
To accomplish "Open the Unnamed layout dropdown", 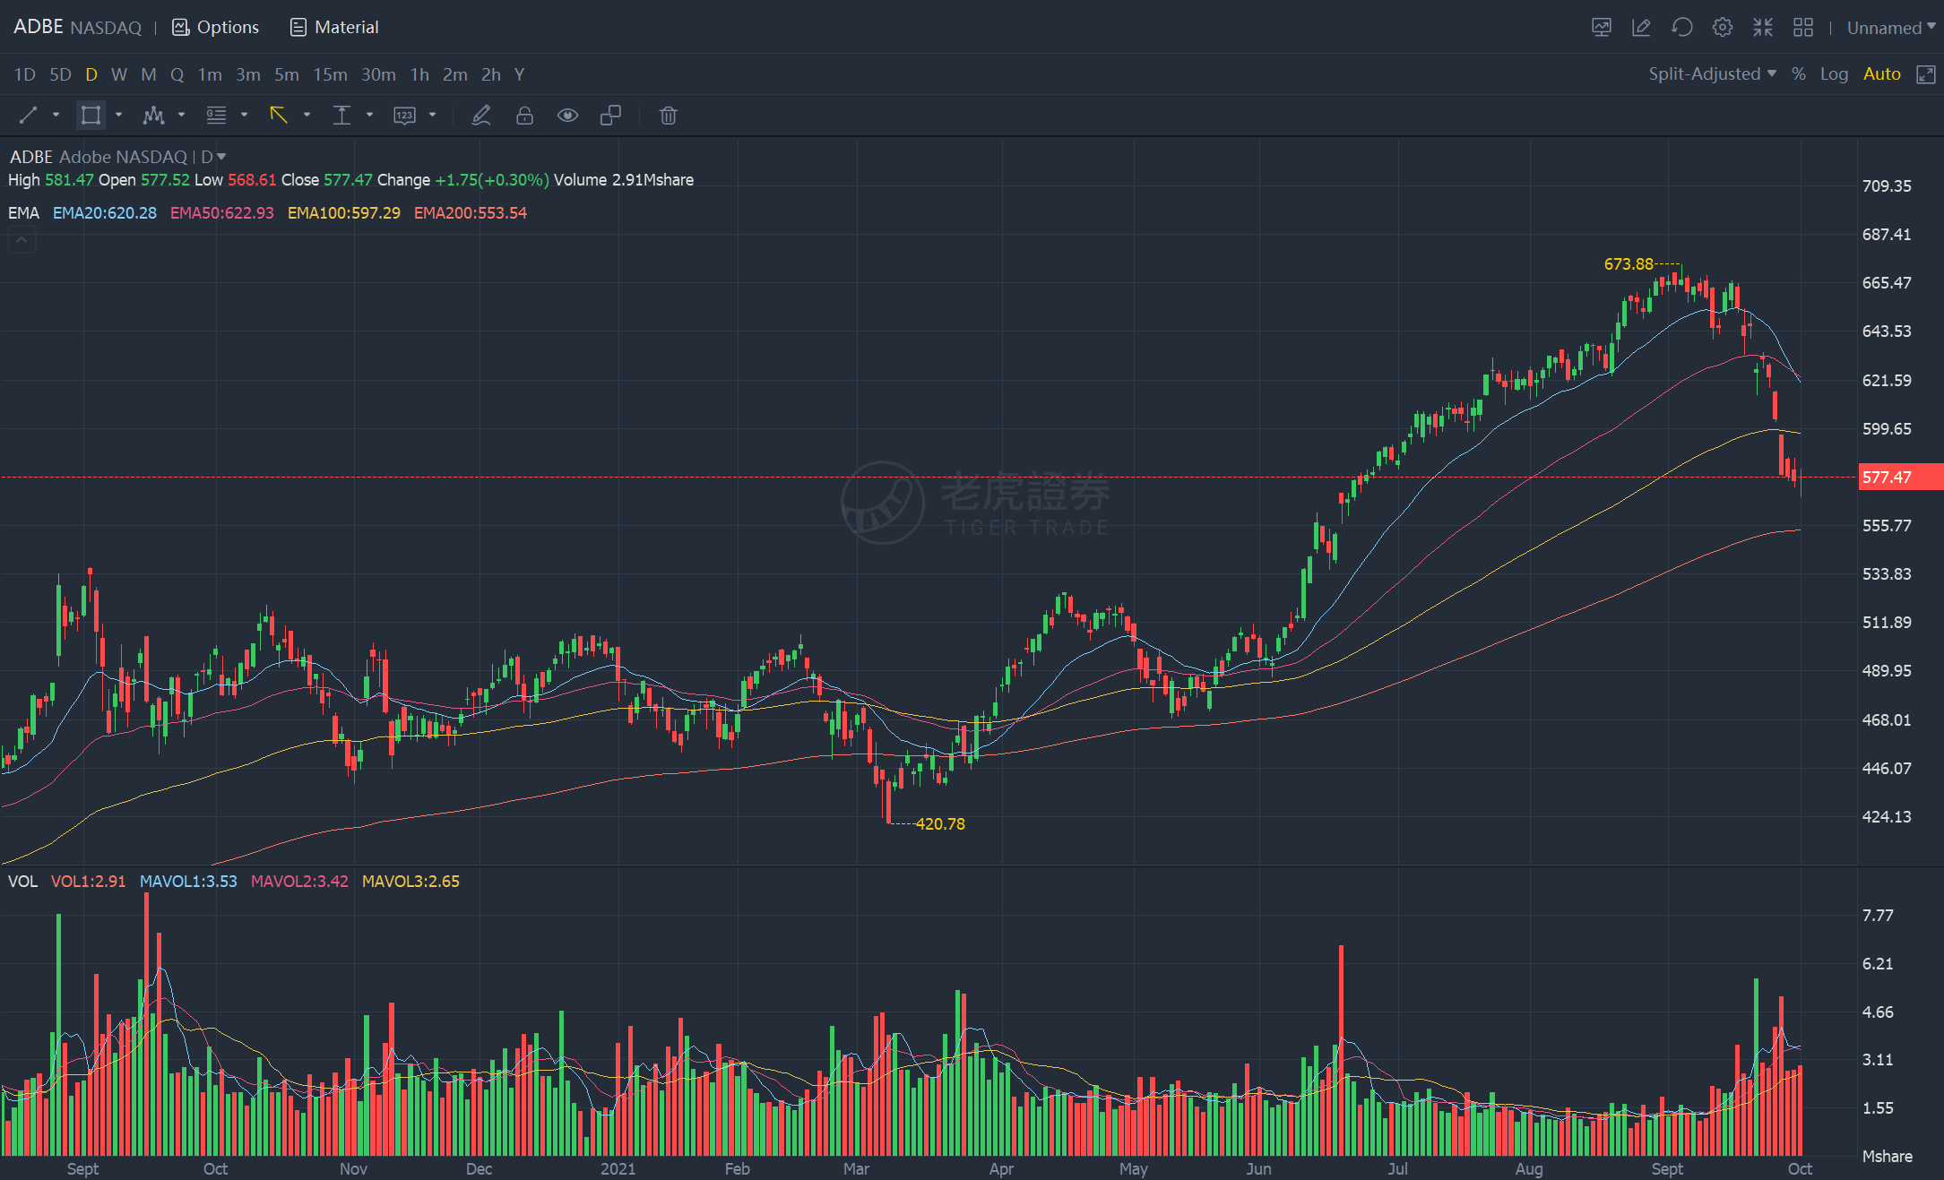I will tap(1891, 28).
